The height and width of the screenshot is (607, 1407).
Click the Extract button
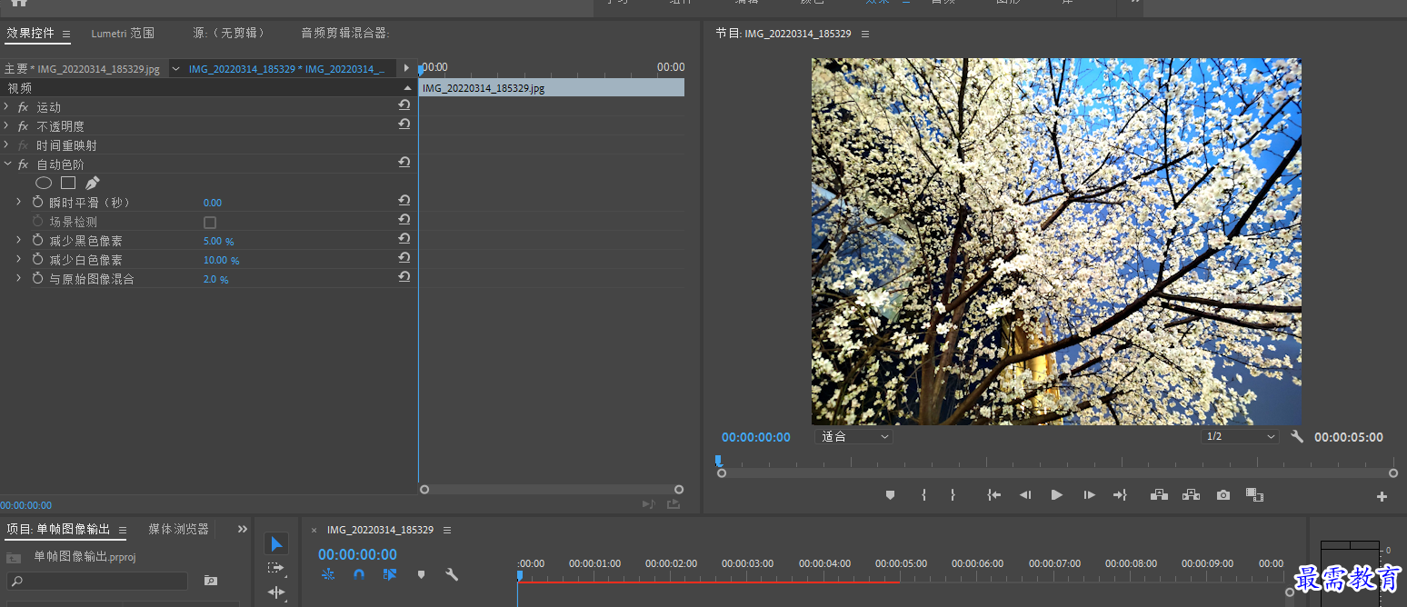click(1191, 495)
